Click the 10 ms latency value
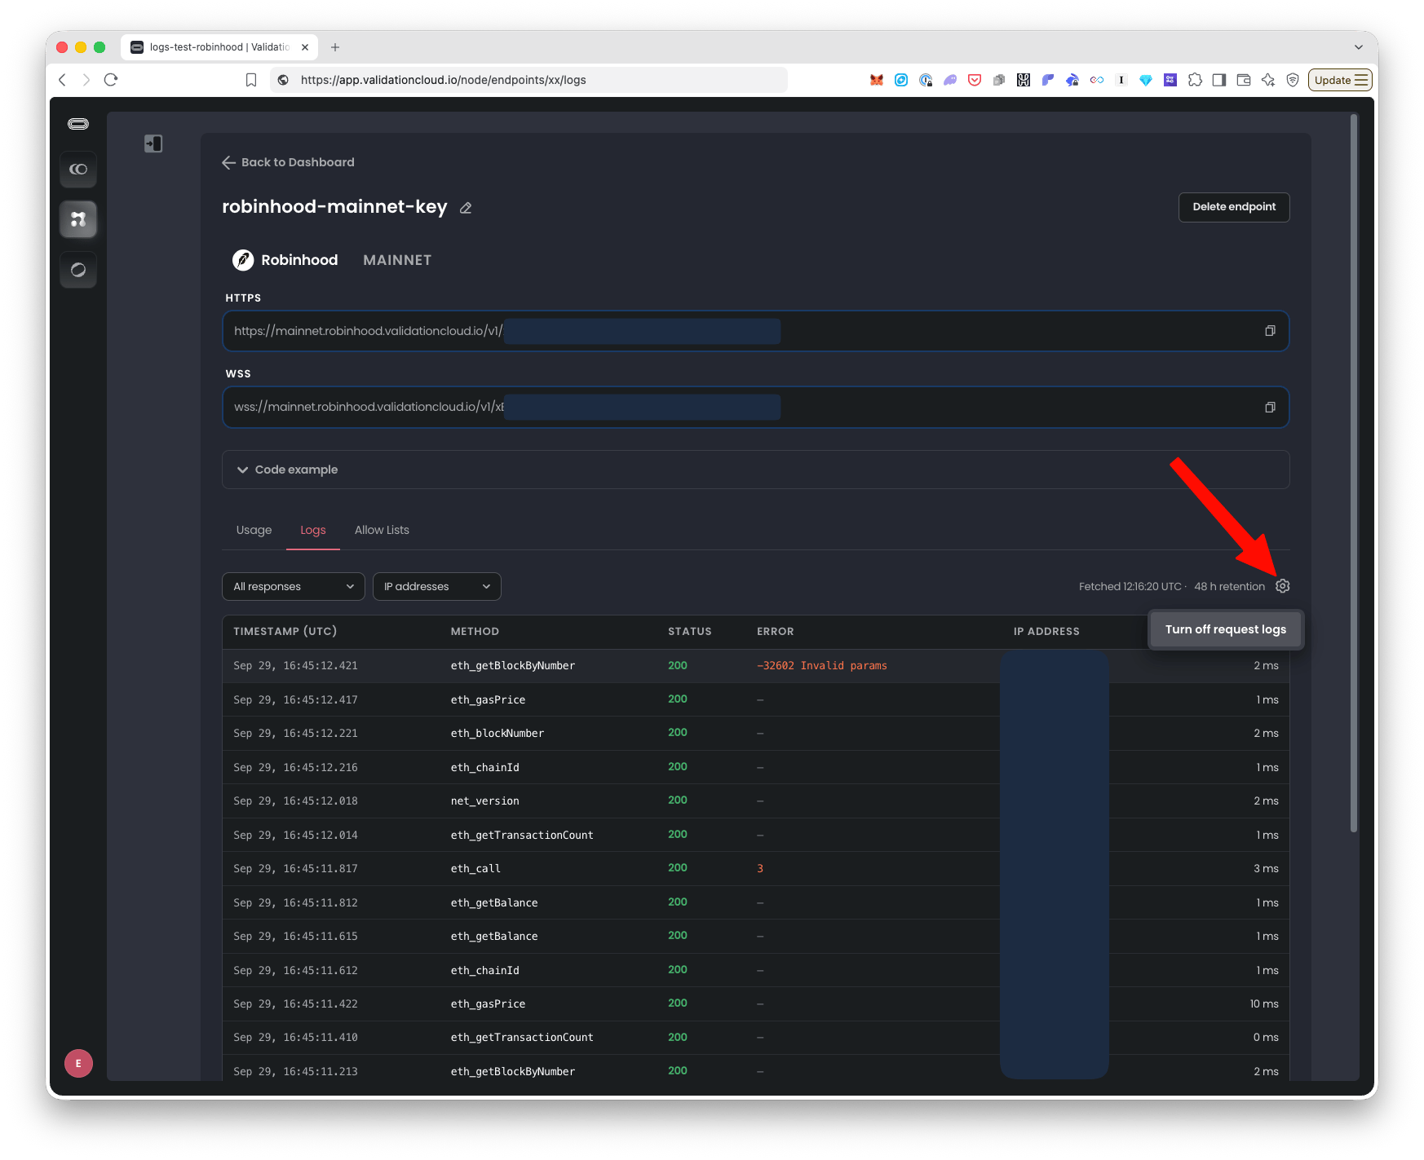1424x1160 pixels. point(1264,1004)
